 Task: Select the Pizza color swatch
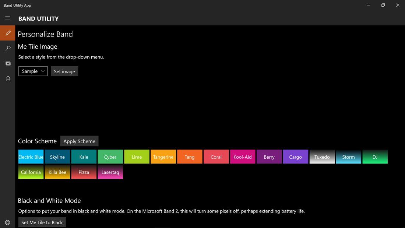(x=84, y=172)
